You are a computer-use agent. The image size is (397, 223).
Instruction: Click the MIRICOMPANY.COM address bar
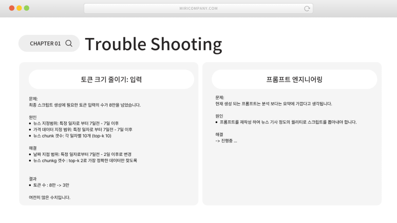pyautogui.click(x=198, y=8)
